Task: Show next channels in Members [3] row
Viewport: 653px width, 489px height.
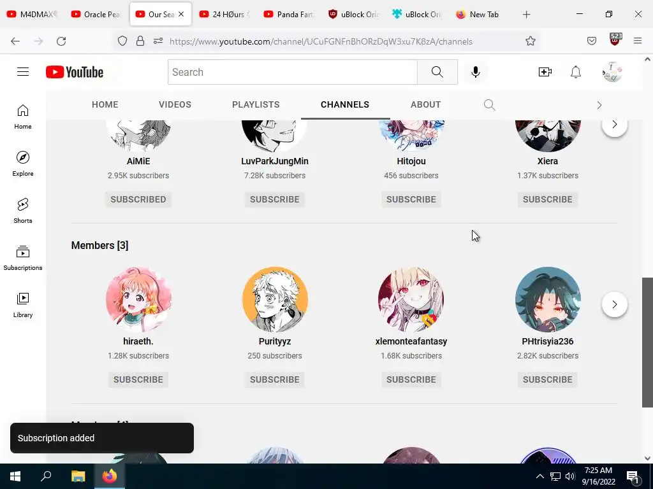Action: pos(614,304)
